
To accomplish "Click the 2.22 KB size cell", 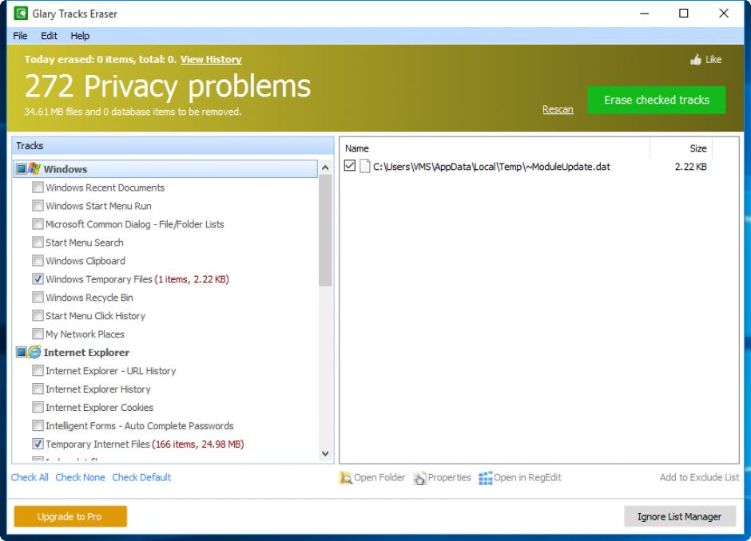I will pyautogui.click(x=690, y=167).
